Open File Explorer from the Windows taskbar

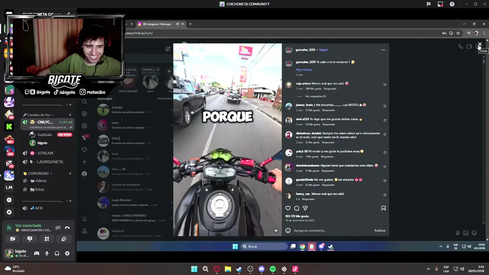point(228,269)
